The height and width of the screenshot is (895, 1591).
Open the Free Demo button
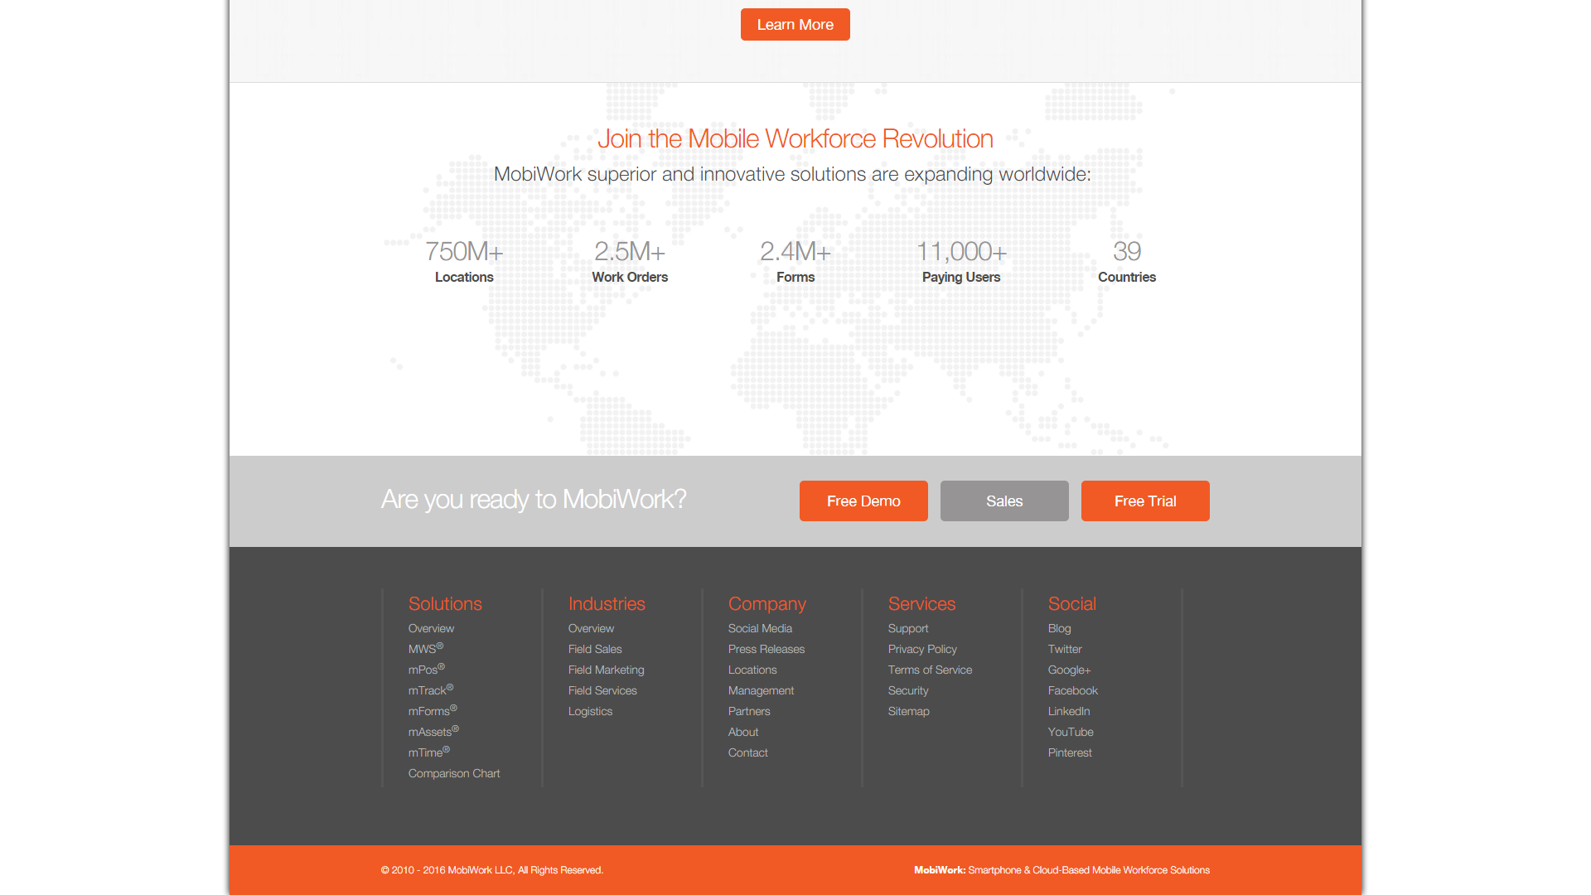click(863, 501)
